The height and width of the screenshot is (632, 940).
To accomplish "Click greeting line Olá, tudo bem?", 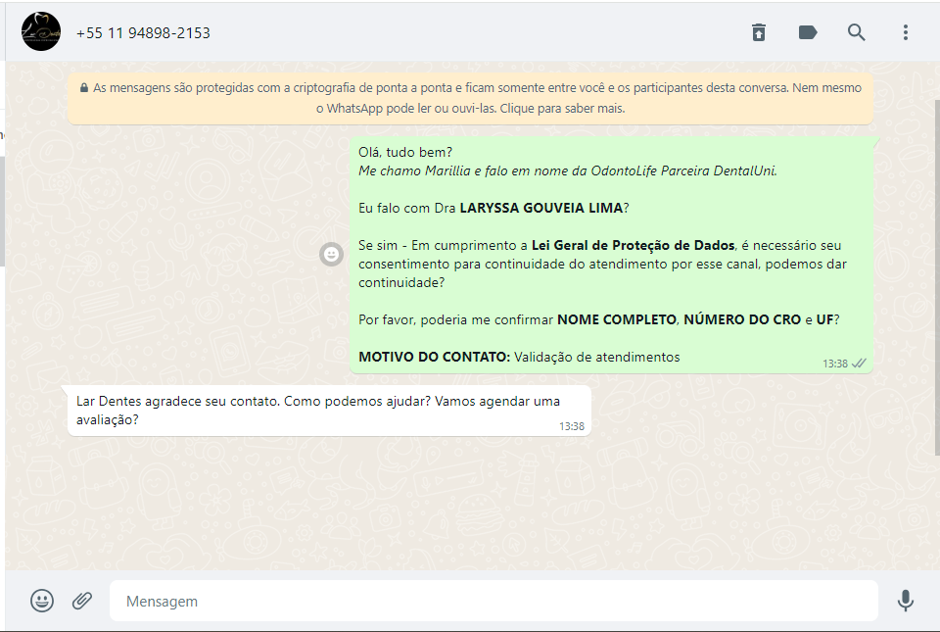I will 405,152.
